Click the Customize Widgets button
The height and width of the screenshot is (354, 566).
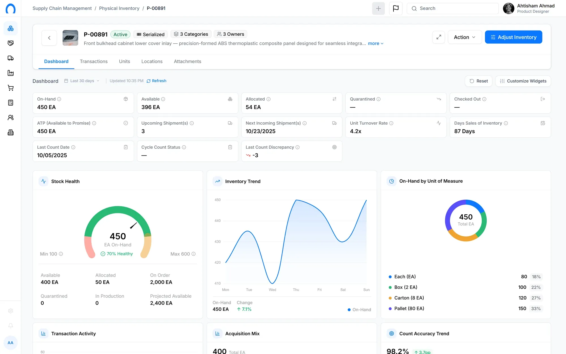click(523, 81)
